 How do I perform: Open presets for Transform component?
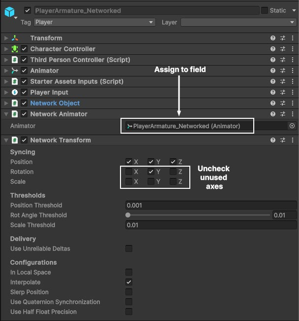(x=283, y=38)
